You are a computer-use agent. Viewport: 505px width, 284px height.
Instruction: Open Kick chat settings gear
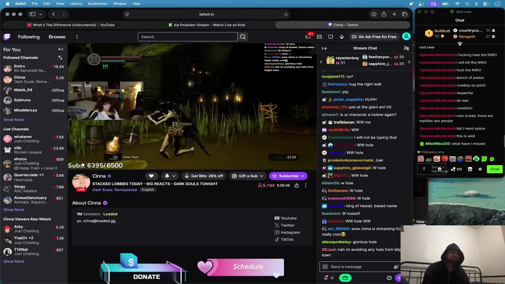pos(480,169)
